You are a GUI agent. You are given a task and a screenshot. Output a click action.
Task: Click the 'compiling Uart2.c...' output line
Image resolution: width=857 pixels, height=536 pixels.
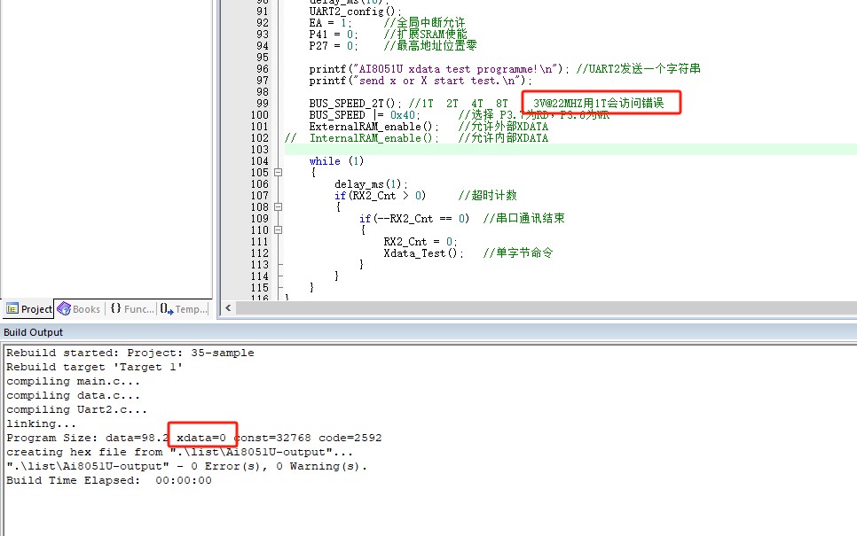76,409
